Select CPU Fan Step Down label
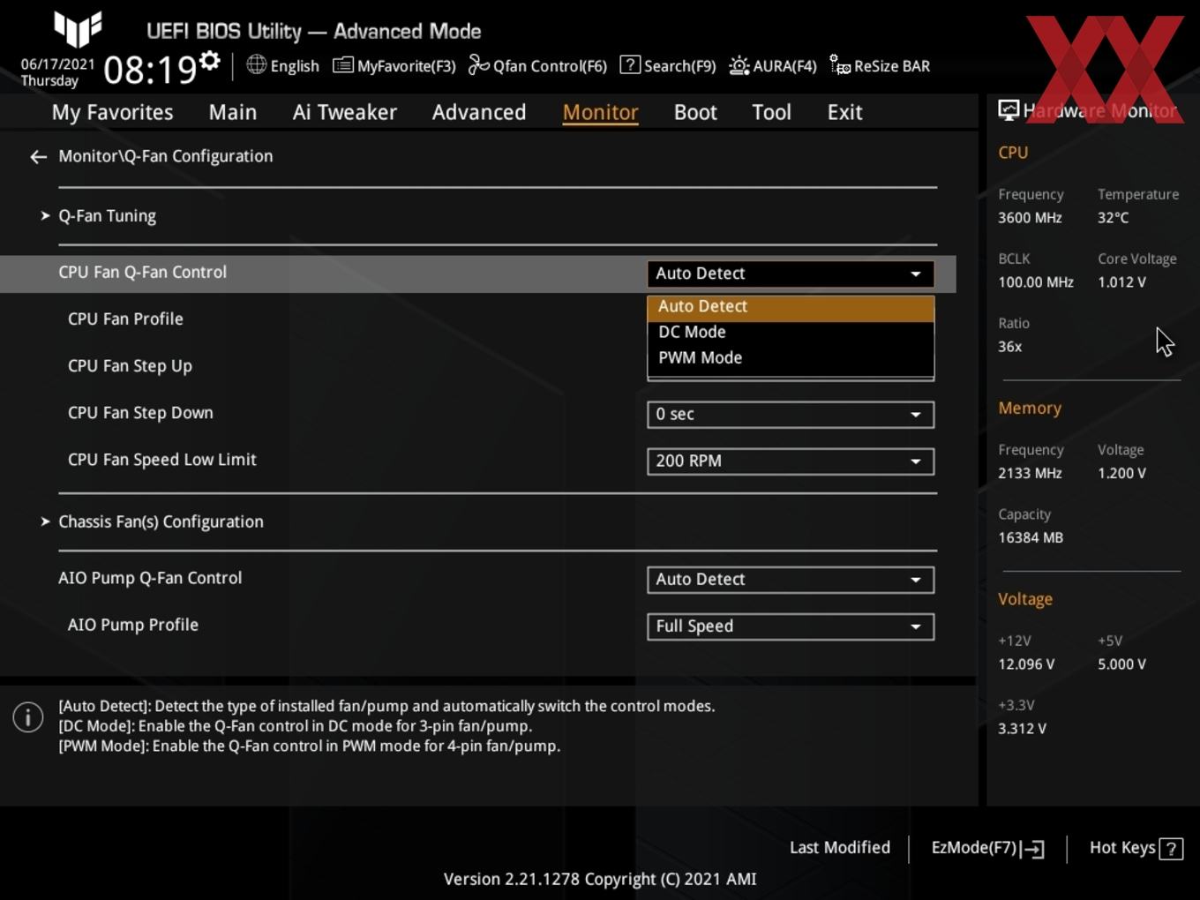1200x900 pixels. pyautogui.click(x=140, y=413)
